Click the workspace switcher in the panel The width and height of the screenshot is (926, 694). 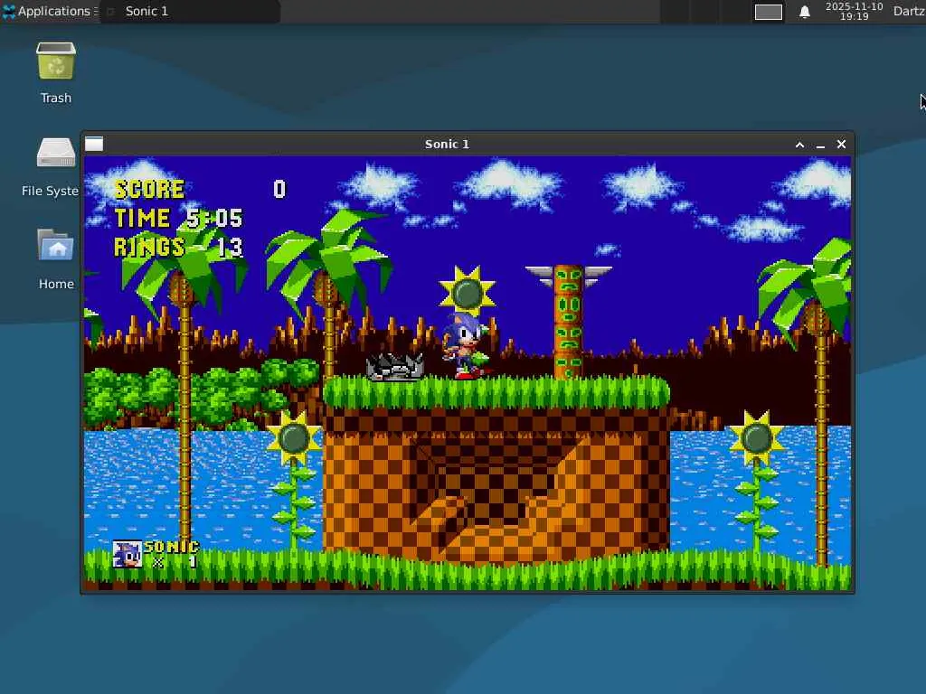click(x=769, y=12)
